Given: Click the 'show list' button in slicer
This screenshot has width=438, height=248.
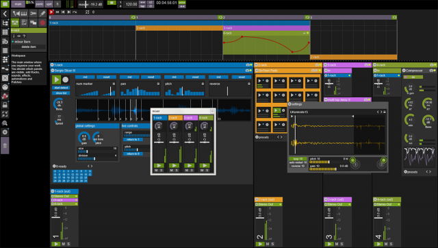Looking at the screenshot, I should (61, 92).
